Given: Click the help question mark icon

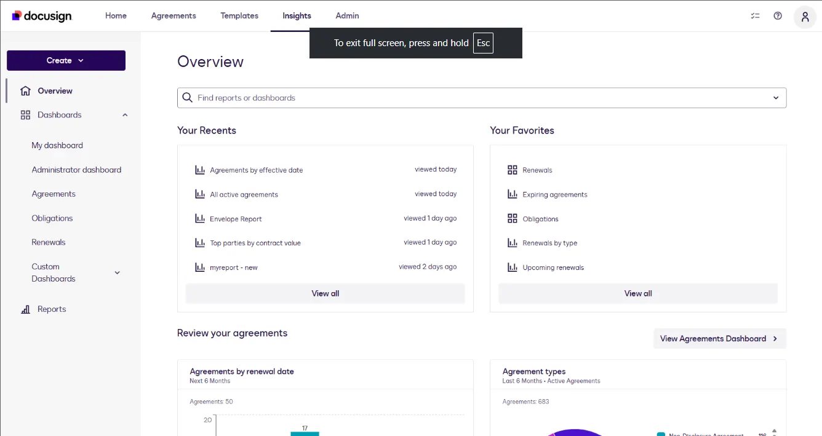Looking at the screenshot, I should coord(778,16).
